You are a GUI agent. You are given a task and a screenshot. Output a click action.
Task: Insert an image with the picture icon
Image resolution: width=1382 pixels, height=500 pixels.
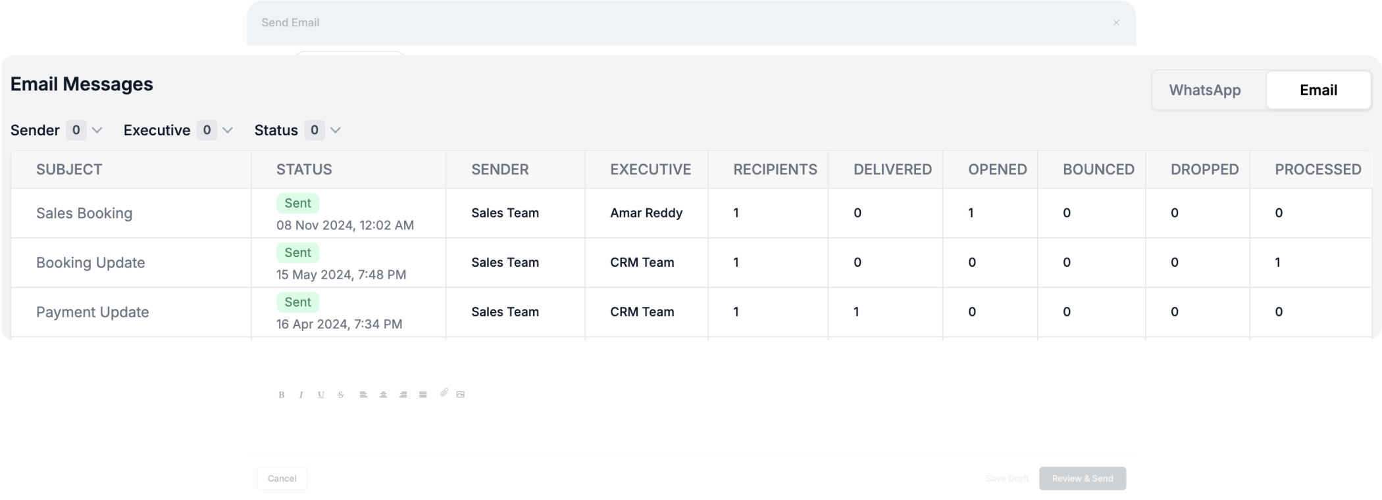(461, 395)
